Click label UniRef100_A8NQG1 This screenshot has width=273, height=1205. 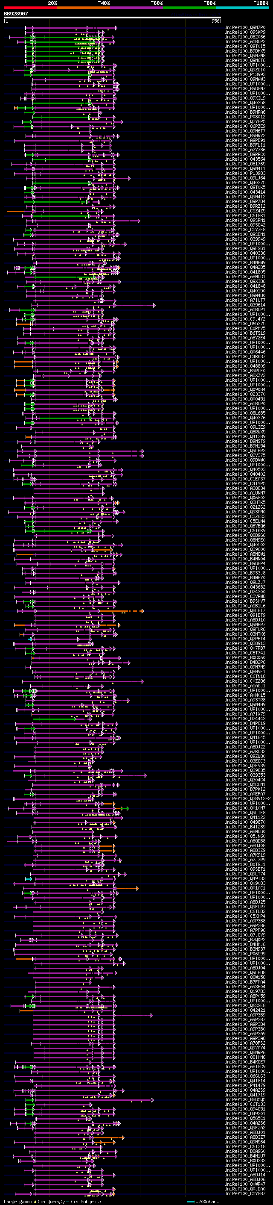[245, 277]
